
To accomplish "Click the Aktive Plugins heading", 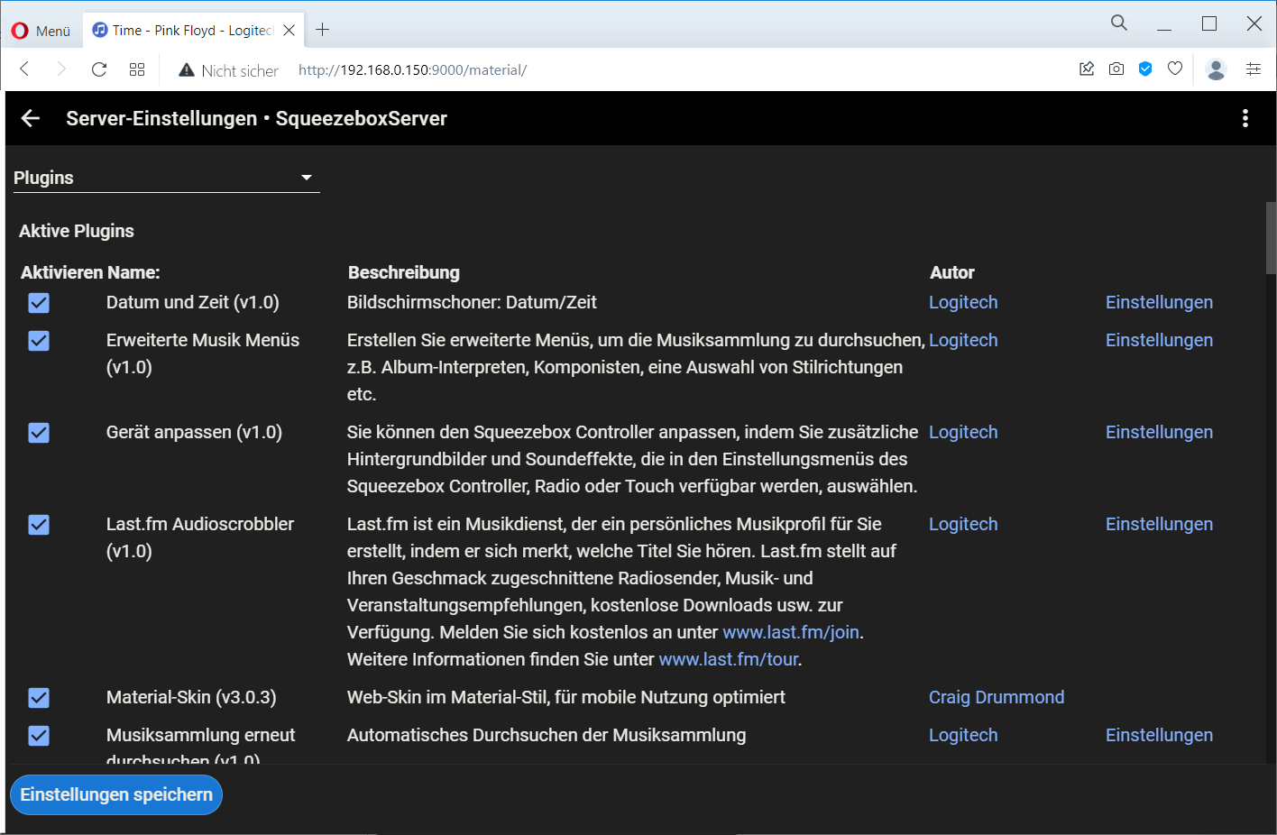I will point(77,231).
